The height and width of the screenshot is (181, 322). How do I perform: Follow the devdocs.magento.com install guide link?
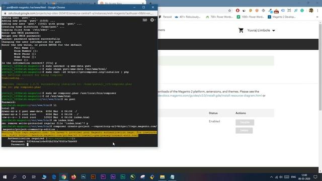(210, 96)
